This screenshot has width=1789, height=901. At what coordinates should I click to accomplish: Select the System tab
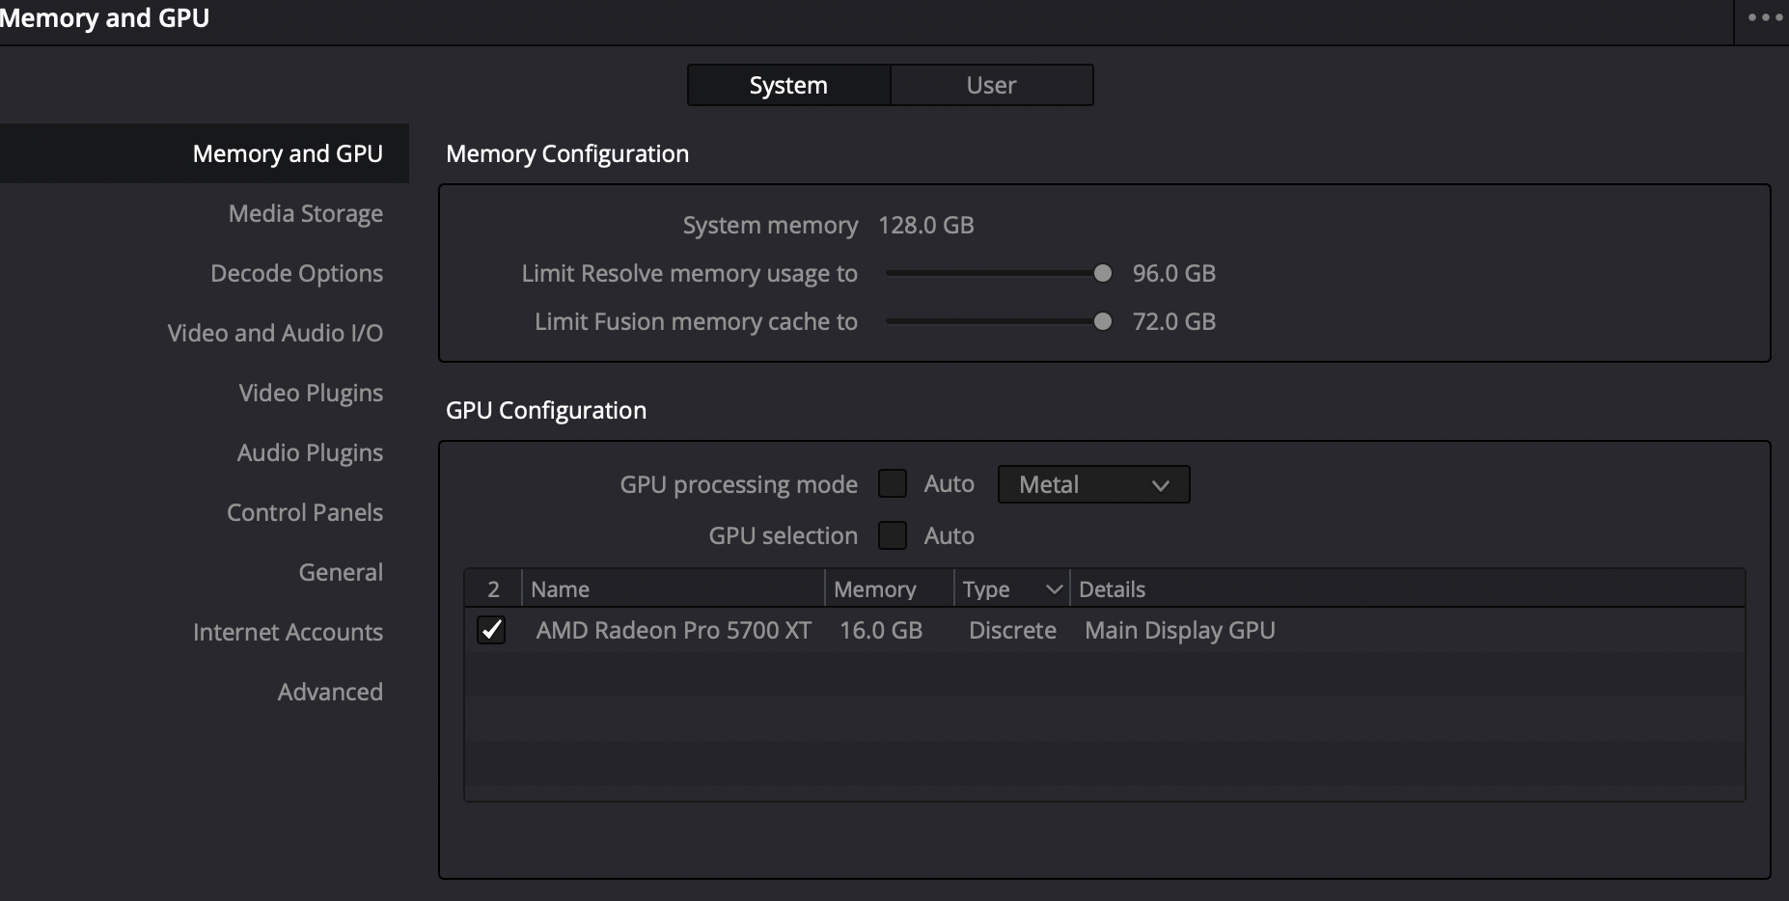[x=788, y=85]
